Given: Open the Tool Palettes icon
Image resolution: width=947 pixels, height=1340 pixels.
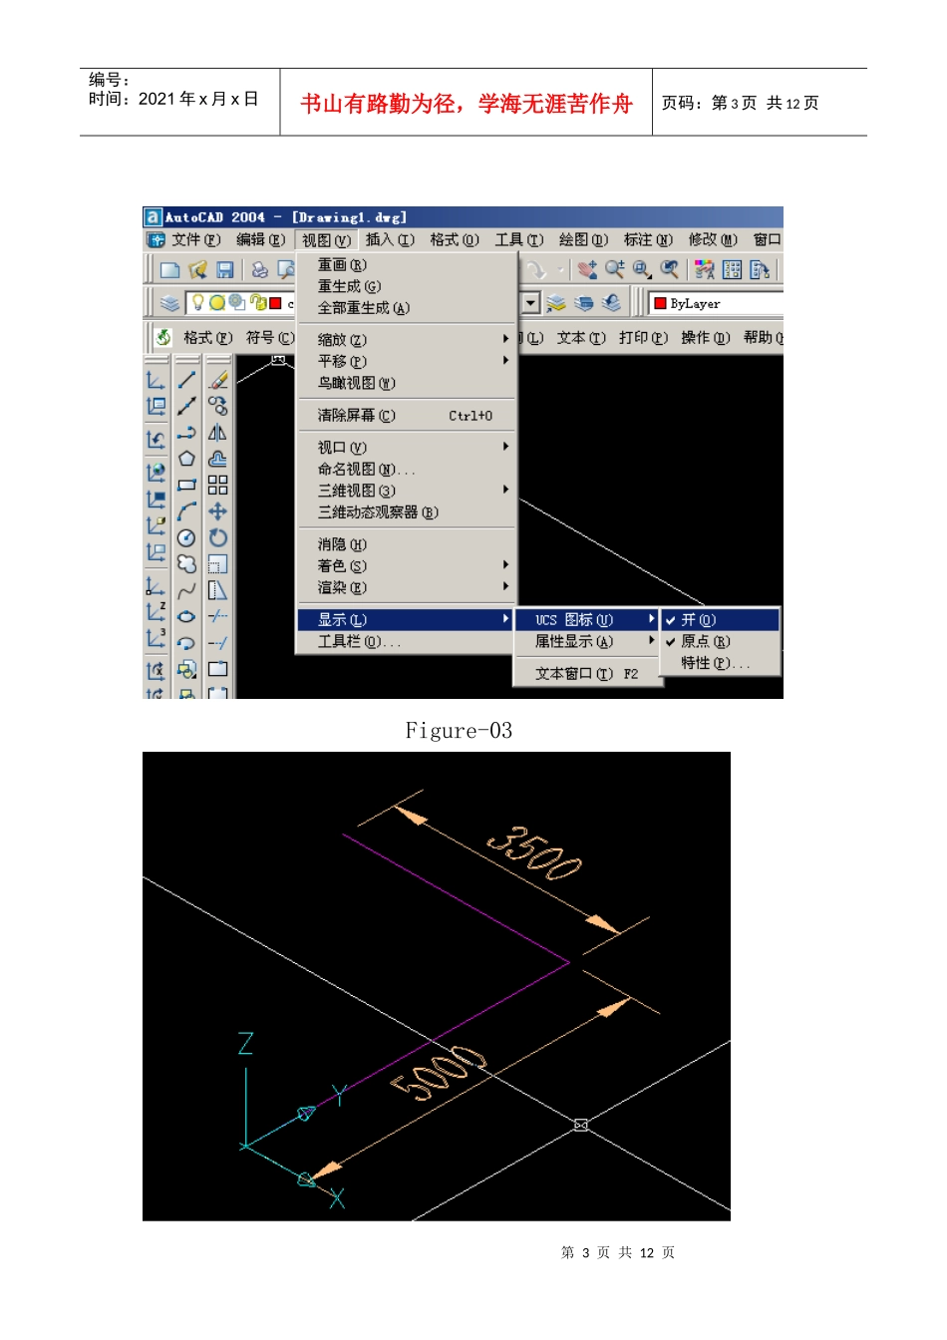Looking at the screenshot, I should tap(759, 269).
